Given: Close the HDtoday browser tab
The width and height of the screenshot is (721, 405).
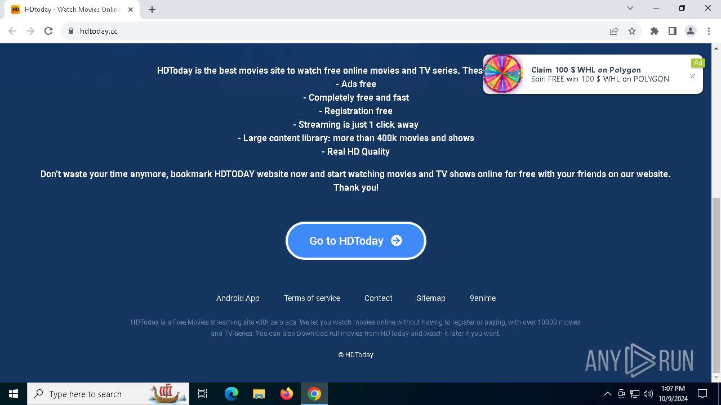Looking at the screenshot, I should 131,10.
